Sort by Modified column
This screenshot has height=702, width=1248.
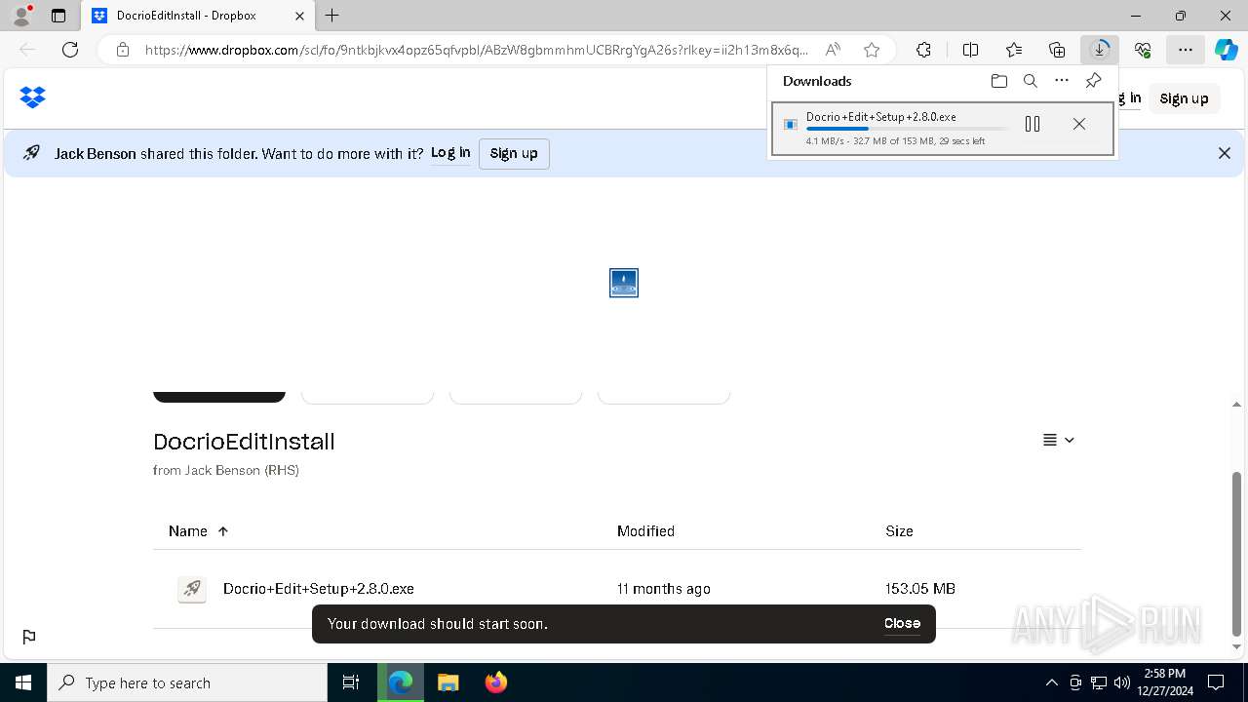pos(645,531)
